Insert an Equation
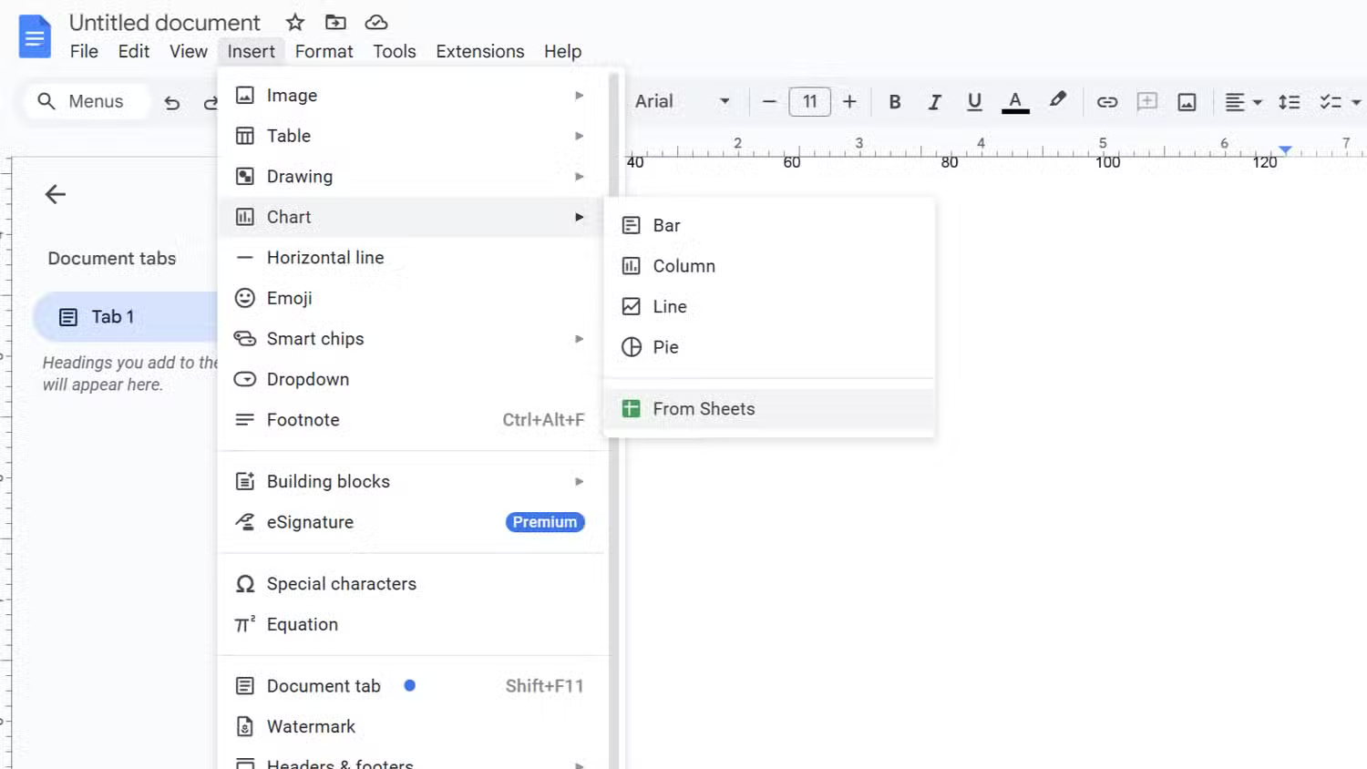This screenshot has height=769, width=1367. 412,624
